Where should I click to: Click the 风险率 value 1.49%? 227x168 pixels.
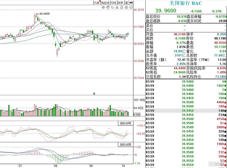pyautogui.click(x=221, y=73)
